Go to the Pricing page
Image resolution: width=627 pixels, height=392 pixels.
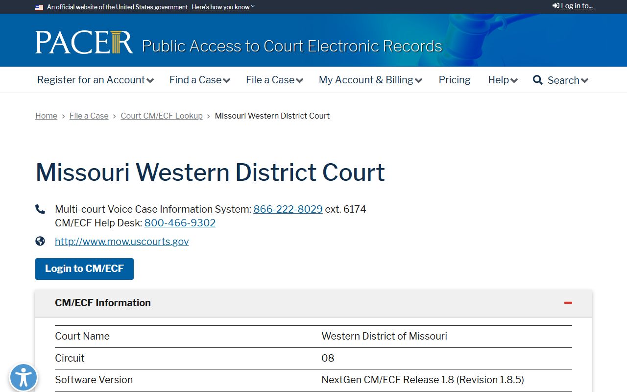tap(455, 80)
